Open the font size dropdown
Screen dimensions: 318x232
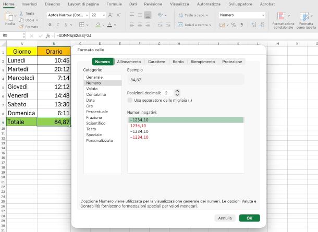[104, 15]
